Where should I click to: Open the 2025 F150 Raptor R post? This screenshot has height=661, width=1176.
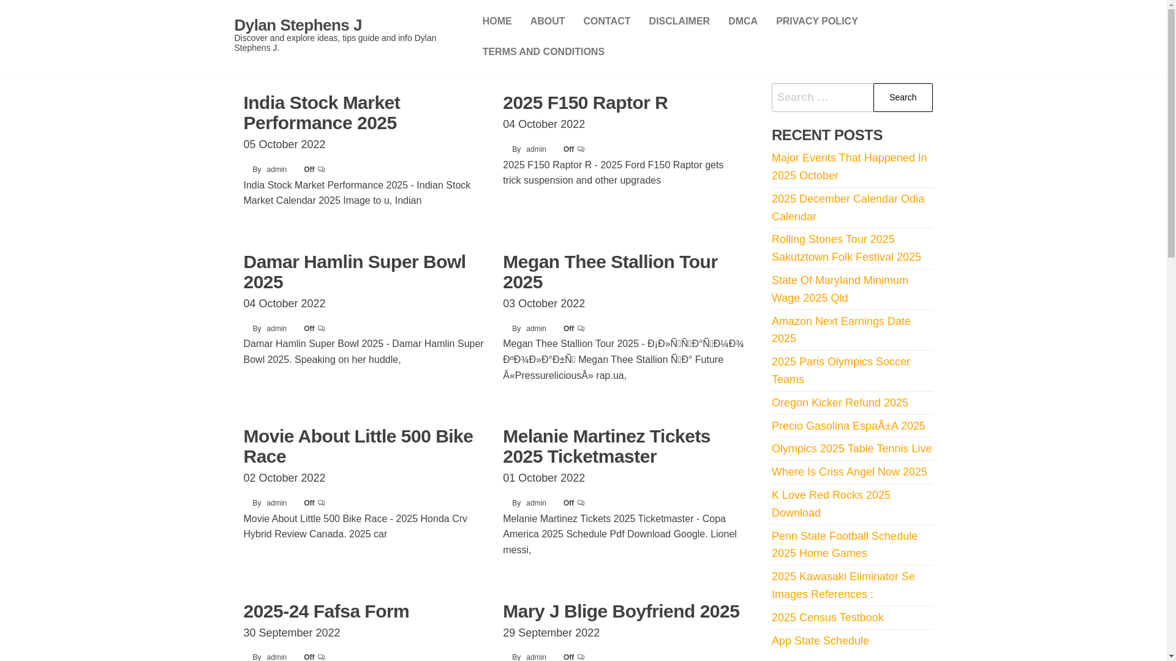[x=585, y=103]
